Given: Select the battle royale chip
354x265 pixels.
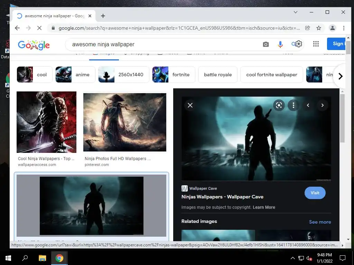Looking at the screenshot, I should click(x=218, y=75).
